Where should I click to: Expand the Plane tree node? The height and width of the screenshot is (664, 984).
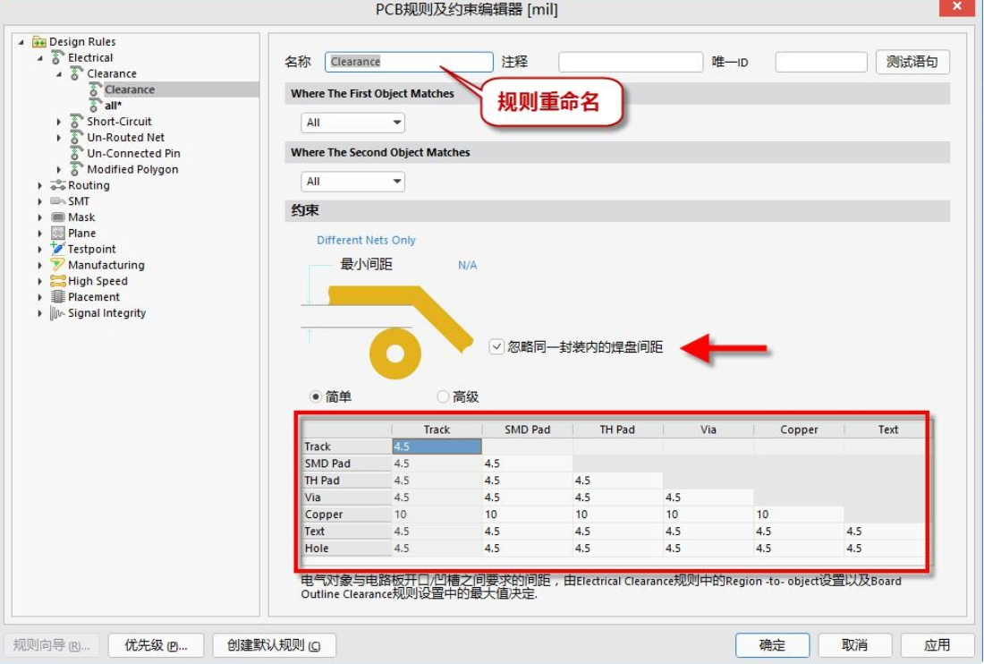click(40, 234)
